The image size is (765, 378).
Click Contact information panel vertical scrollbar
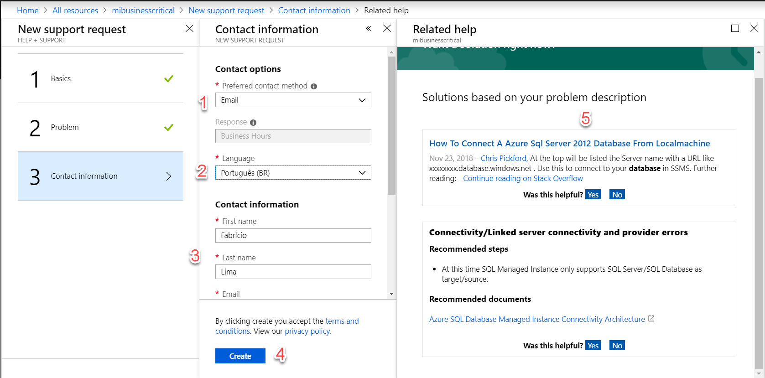tap(391, 125)
